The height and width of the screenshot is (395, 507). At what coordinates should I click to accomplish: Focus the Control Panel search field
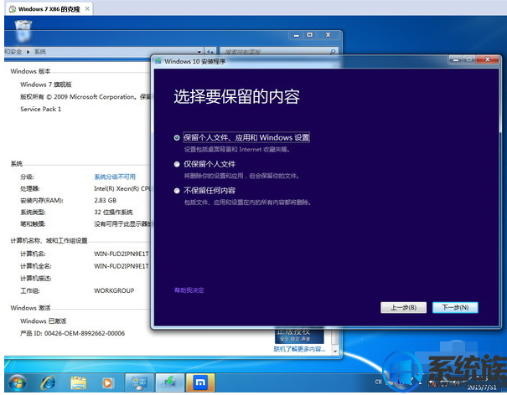(275, 52)
